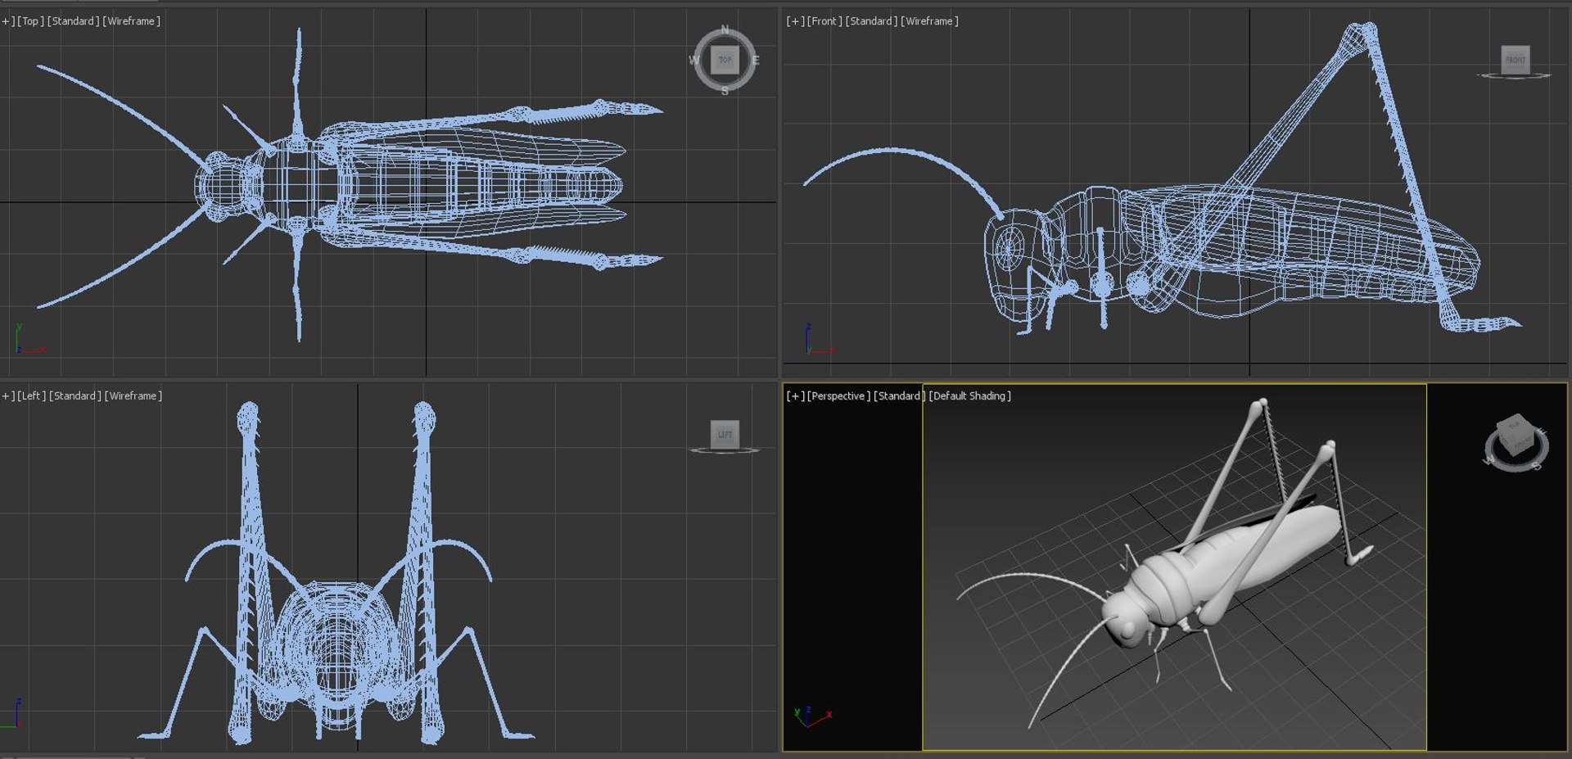Open the Wireframe shading menu in Front viewport

click(929, 21)
